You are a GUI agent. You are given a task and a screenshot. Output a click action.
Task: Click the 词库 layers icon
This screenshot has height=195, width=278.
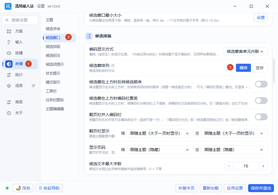[9, 86]
